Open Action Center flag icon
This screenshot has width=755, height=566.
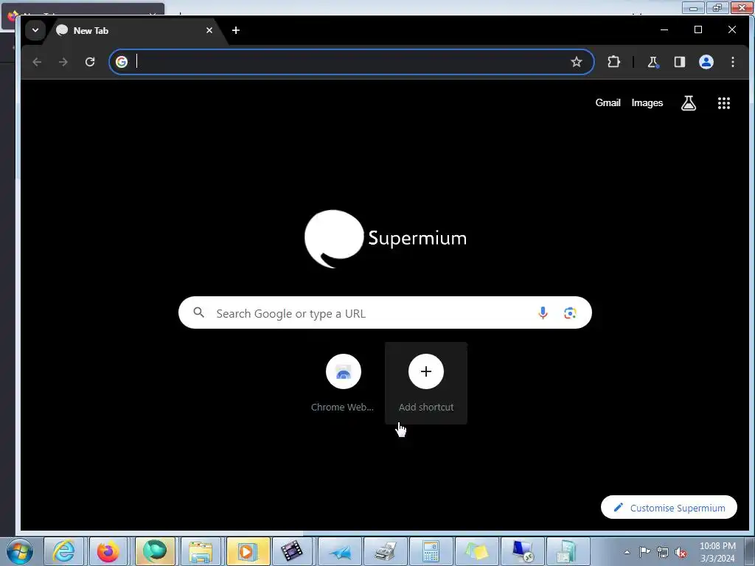pos(644,552)
